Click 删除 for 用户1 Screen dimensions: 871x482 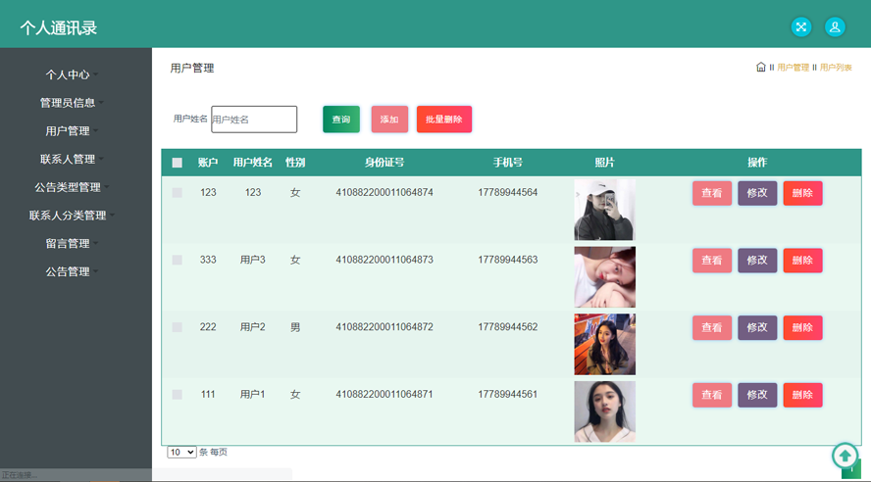802,395
